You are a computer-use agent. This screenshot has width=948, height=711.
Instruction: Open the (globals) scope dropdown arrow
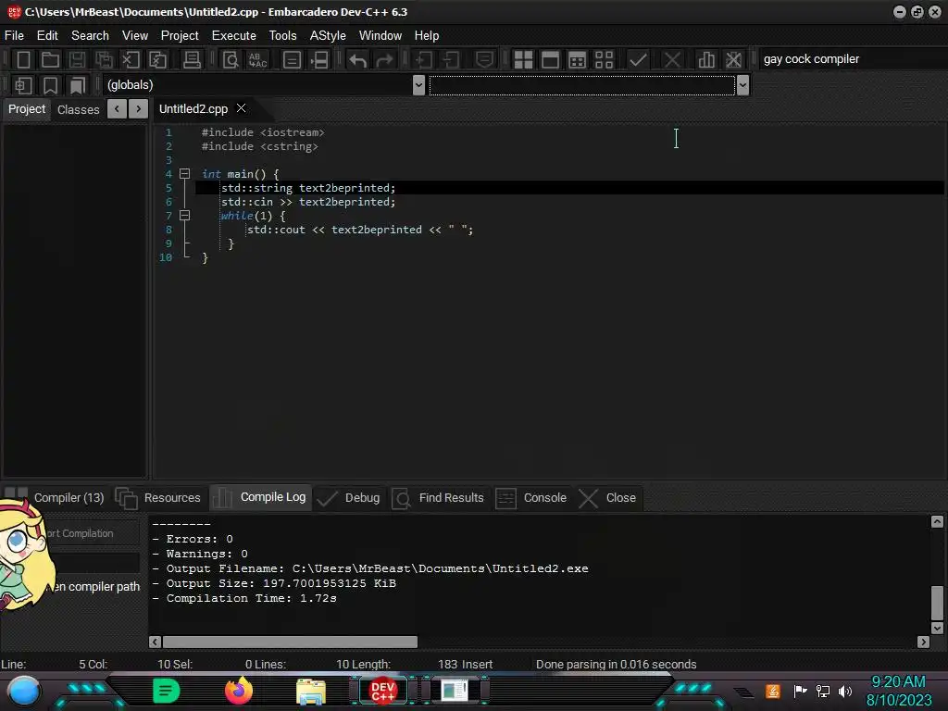click(x=418, y=85)
